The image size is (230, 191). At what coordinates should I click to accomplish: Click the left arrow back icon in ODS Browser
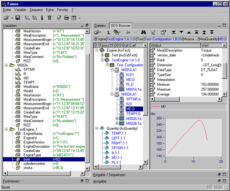coord(127,33)
